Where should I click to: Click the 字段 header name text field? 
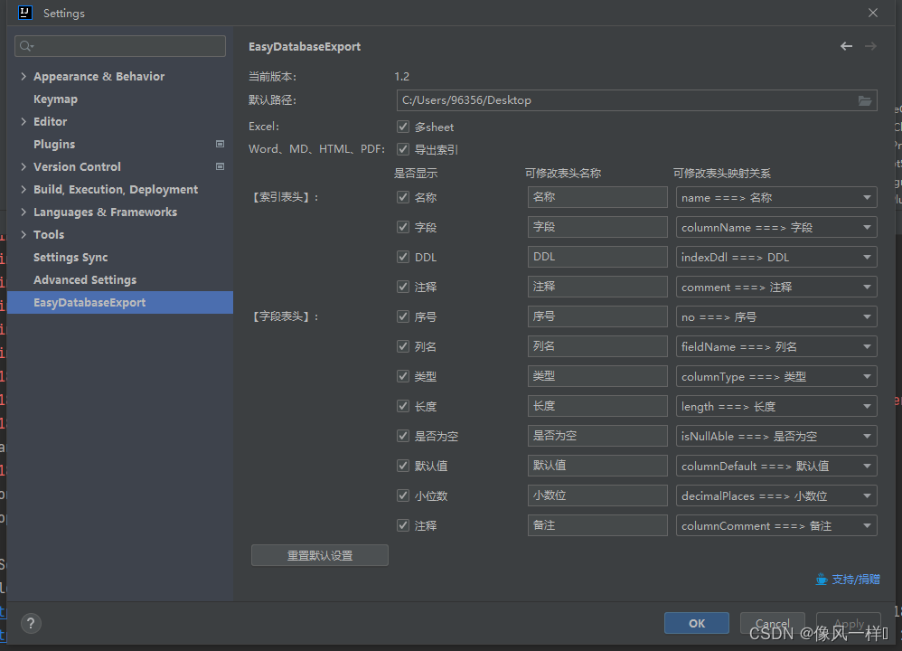click(597, 227)
